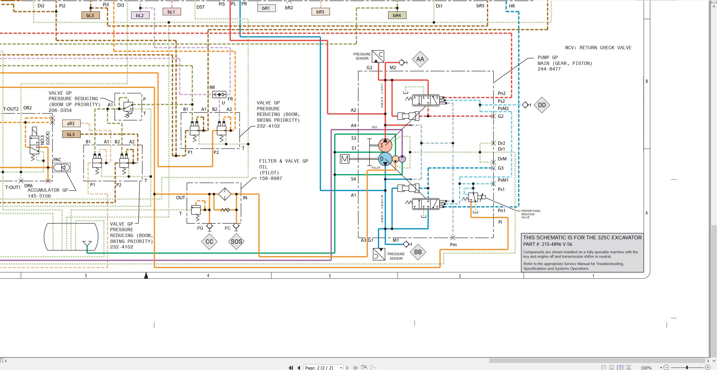717x370 pixels.
Task: Go to the previous page
Action: coord(299,368)
